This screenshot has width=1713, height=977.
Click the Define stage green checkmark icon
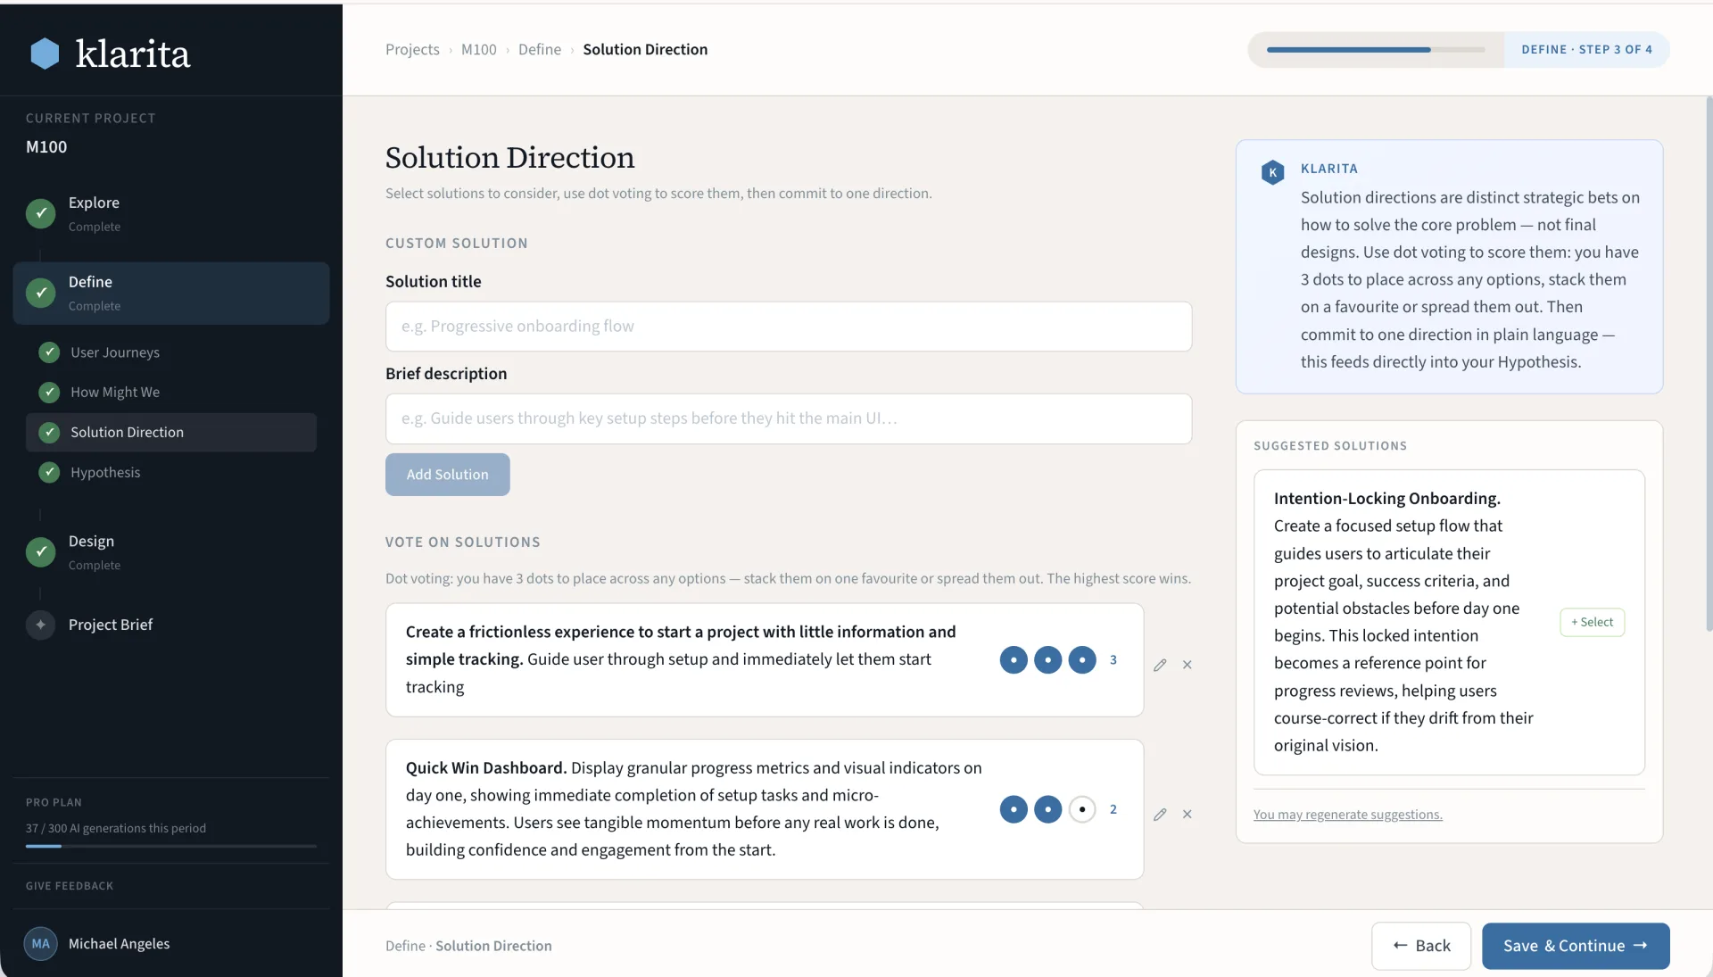coord(40,293)
